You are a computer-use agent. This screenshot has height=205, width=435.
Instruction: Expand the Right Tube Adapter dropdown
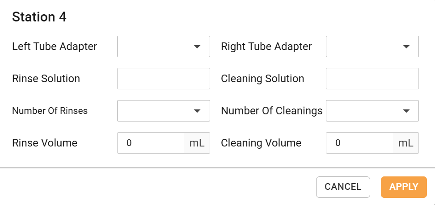click(372, 46)
